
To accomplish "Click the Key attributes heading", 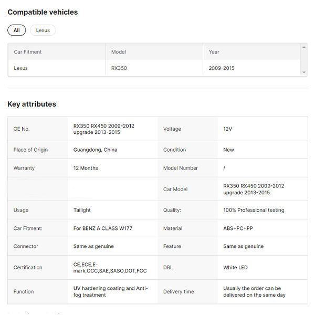I will (31, 104).
